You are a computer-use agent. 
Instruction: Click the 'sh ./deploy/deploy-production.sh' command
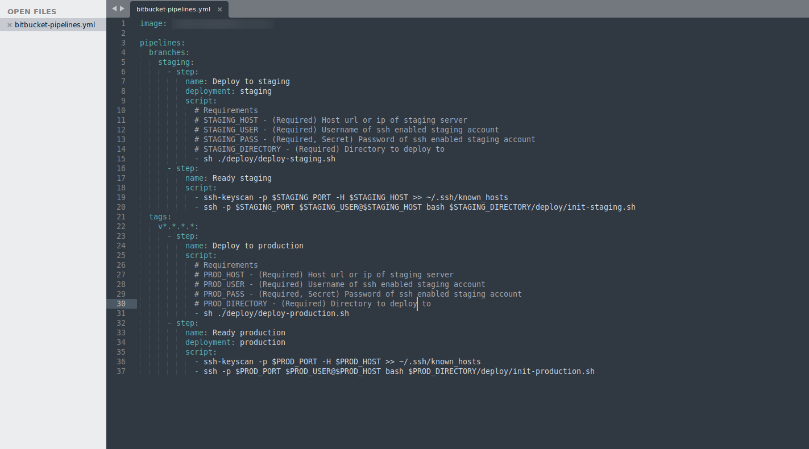coord(276,313)
